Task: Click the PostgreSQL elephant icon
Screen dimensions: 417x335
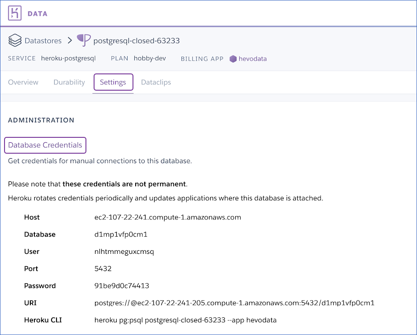Action: click(84, 40)
